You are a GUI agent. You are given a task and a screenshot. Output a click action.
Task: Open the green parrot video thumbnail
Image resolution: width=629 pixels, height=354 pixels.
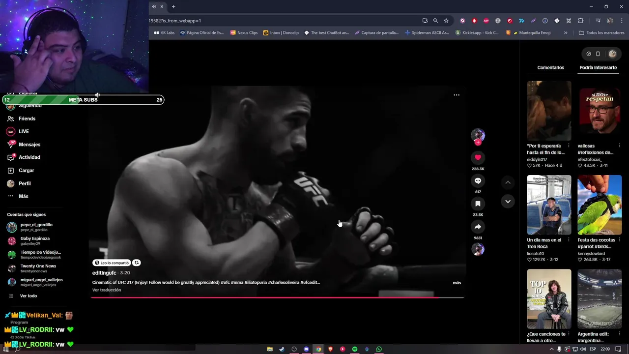click(600, 205)
